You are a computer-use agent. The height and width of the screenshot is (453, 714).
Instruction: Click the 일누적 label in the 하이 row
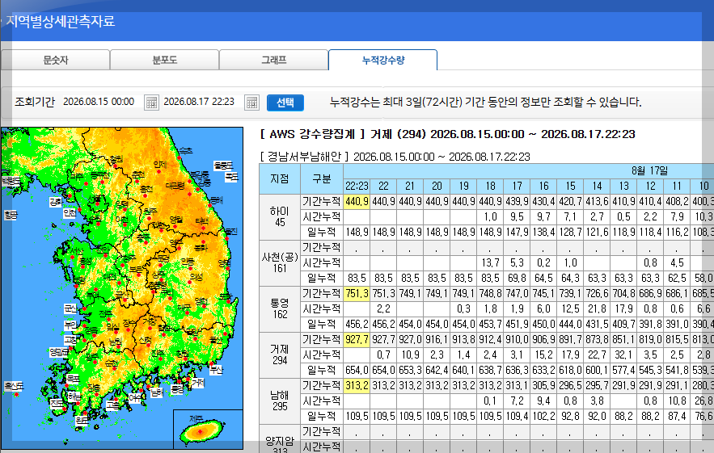[322, 233]
